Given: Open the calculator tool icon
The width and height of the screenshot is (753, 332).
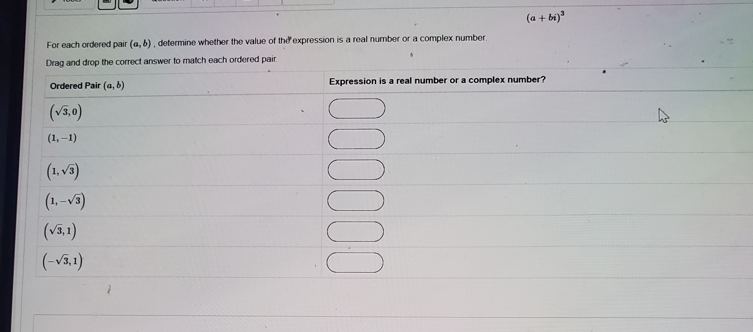Looking at the screenshot, I should 106,3.
